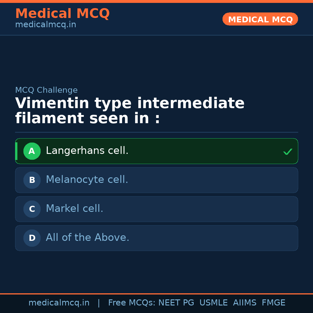This screenshot has height=313, width=313.
Task: Click the green A option circle
Action: (x=32, y=151)
